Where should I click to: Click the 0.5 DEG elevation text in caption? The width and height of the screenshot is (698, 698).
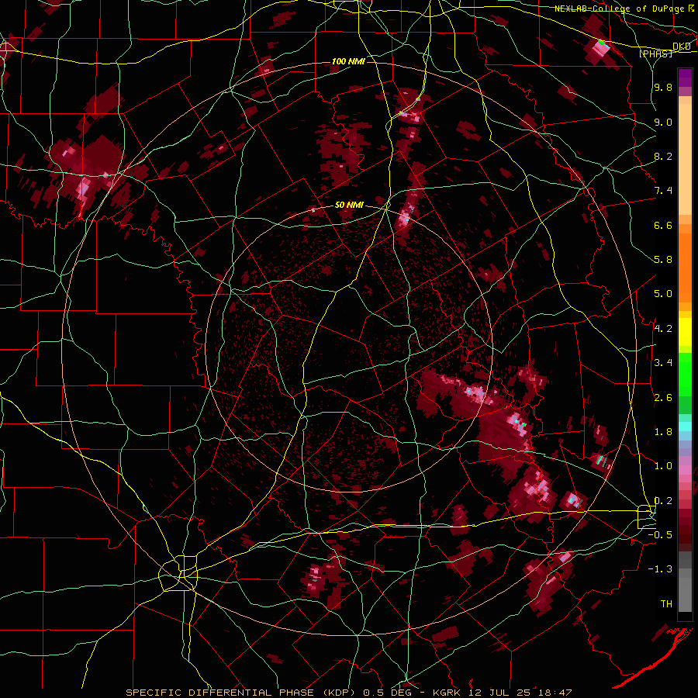pyautogui.click(x=387, y=693)
